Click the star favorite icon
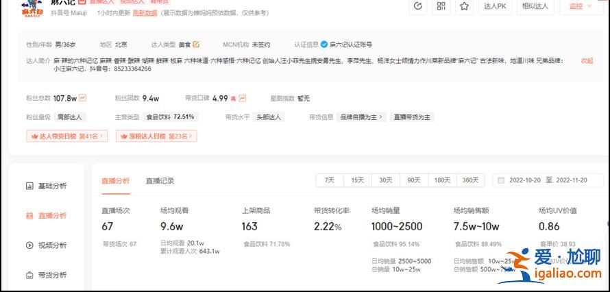The image size is (610, 292). point(465,6)
